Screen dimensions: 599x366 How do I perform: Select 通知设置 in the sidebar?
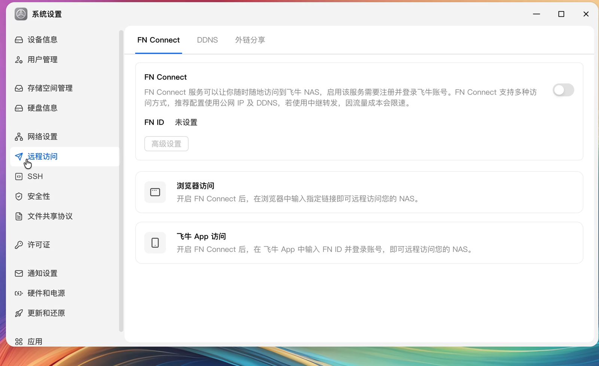65,273
